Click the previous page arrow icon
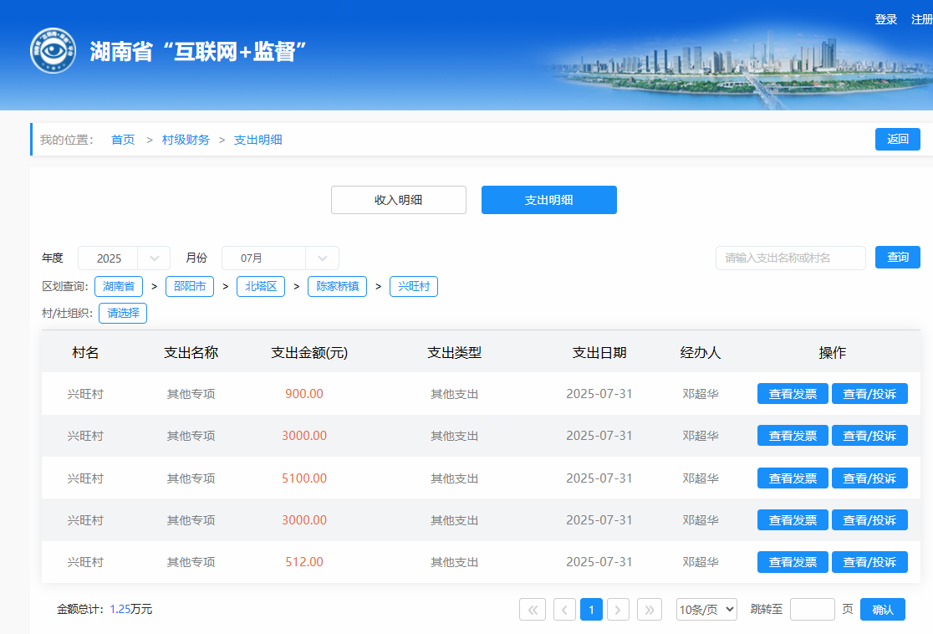This screenshot has width=933, height=634. click(564, 610)
